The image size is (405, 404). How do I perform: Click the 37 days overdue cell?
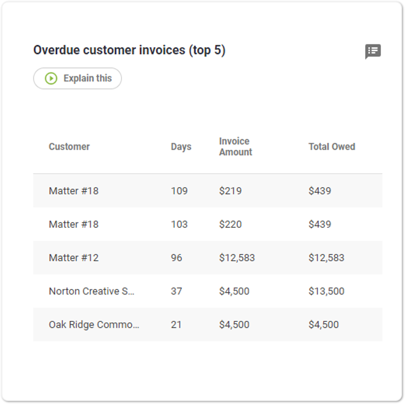(x=176, y=291)
